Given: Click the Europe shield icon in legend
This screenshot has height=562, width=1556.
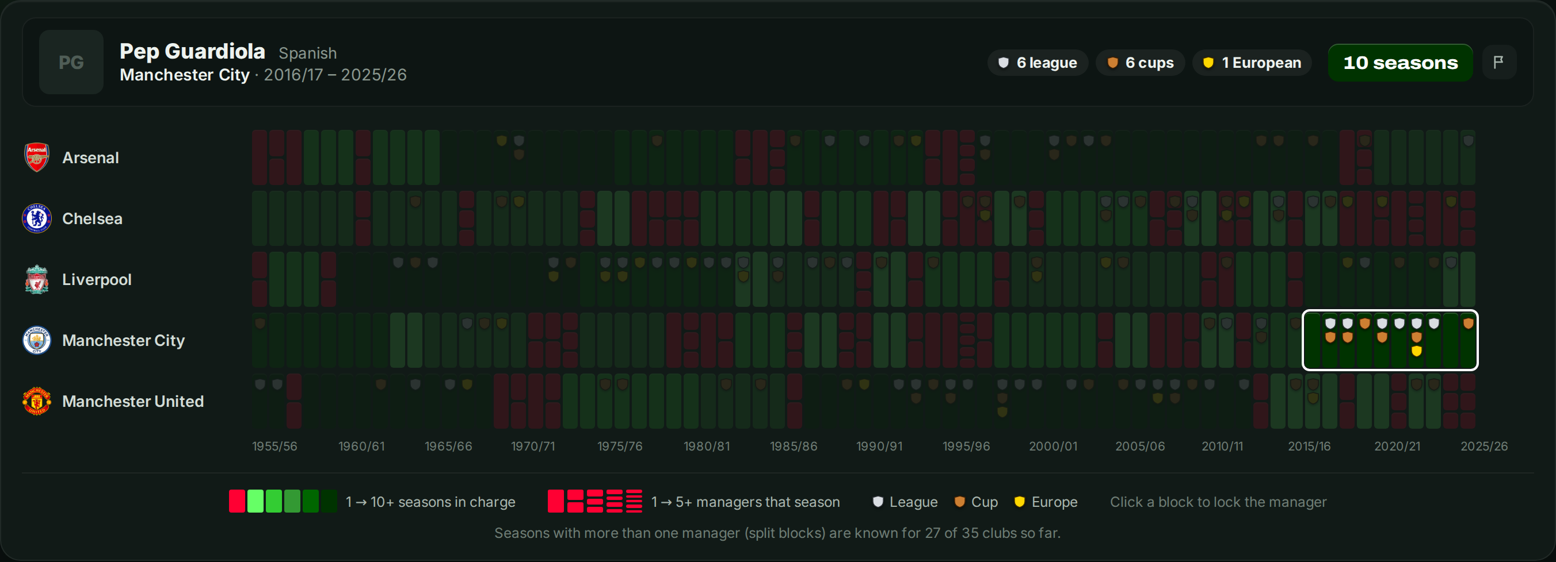Looking at the screenshot, I should 1020,502.
